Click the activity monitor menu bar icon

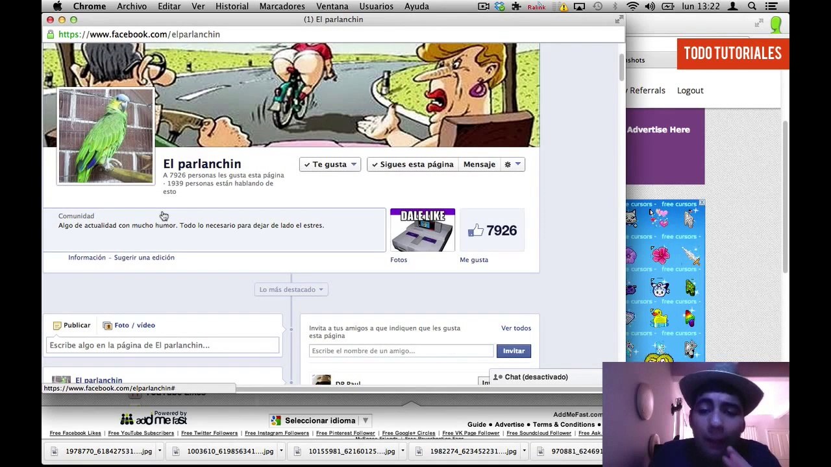667,6
